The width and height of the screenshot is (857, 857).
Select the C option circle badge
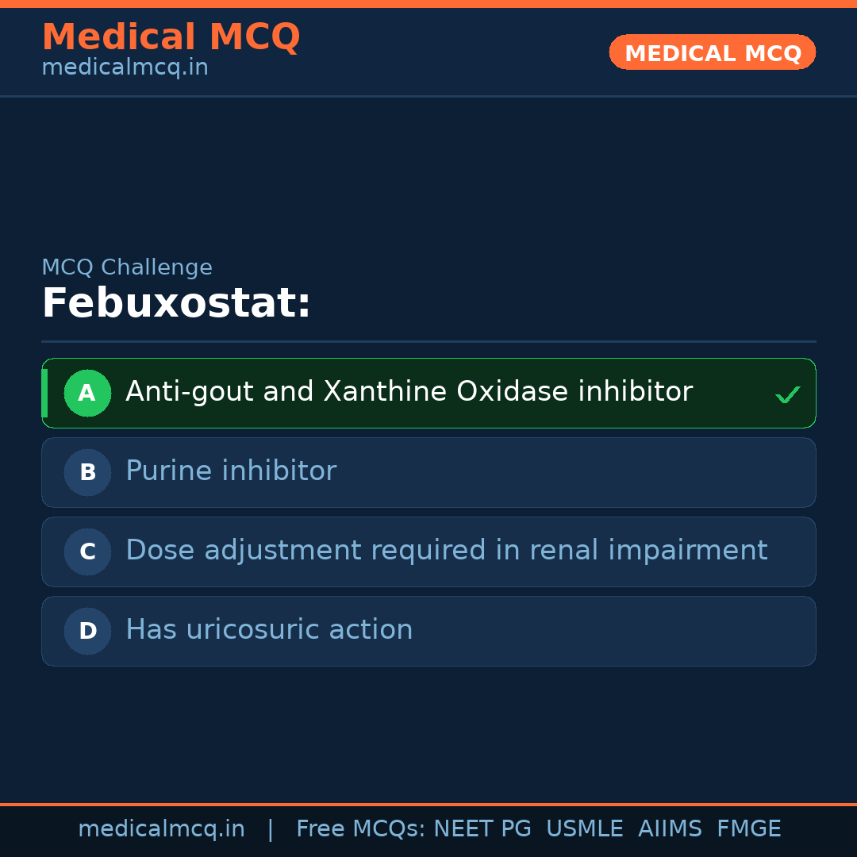(x=87, y=551)
